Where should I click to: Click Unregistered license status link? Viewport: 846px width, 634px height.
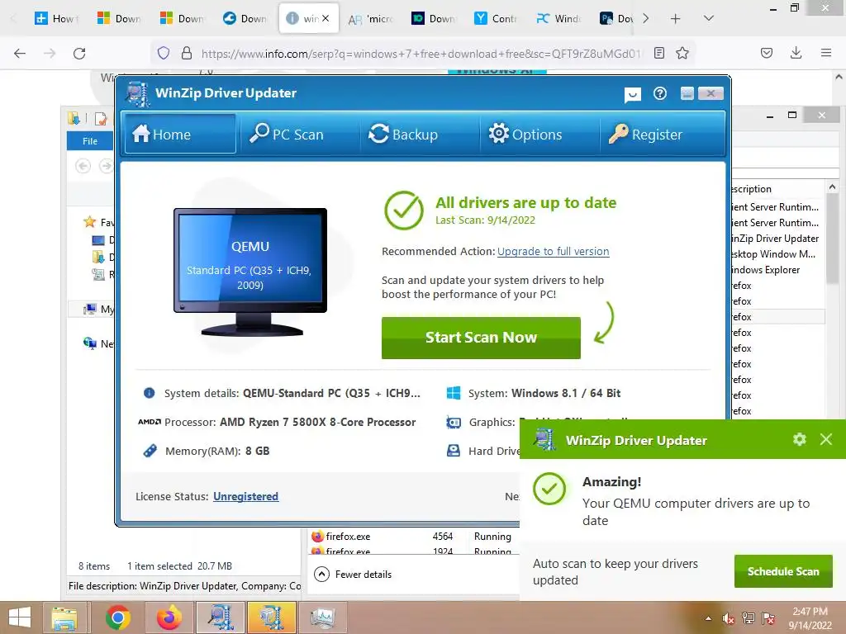click(245, 496)
